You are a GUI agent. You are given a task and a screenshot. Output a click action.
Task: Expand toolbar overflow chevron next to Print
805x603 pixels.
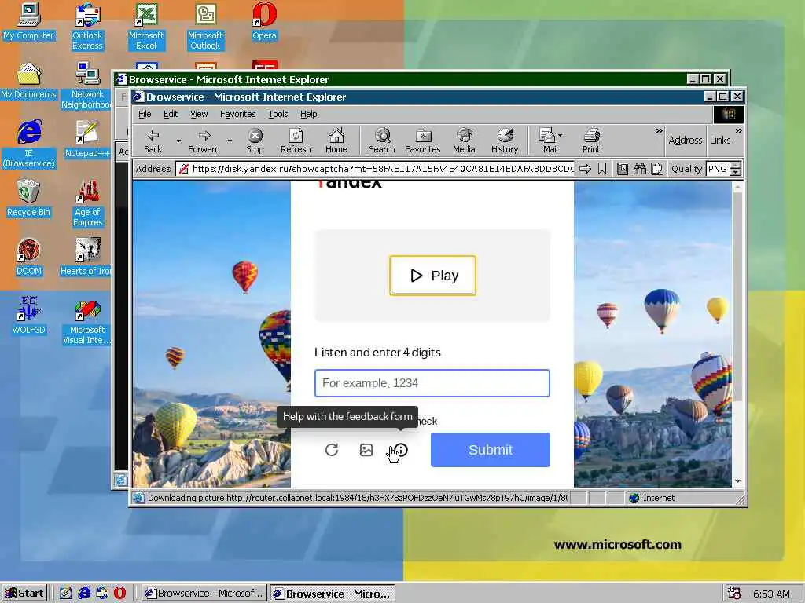660,131
